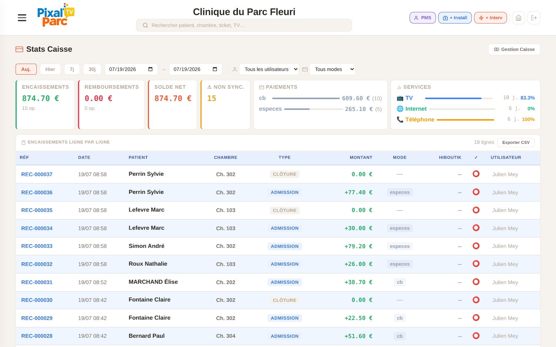Toggle sync status circle for REC-000029

click(476, 318)
